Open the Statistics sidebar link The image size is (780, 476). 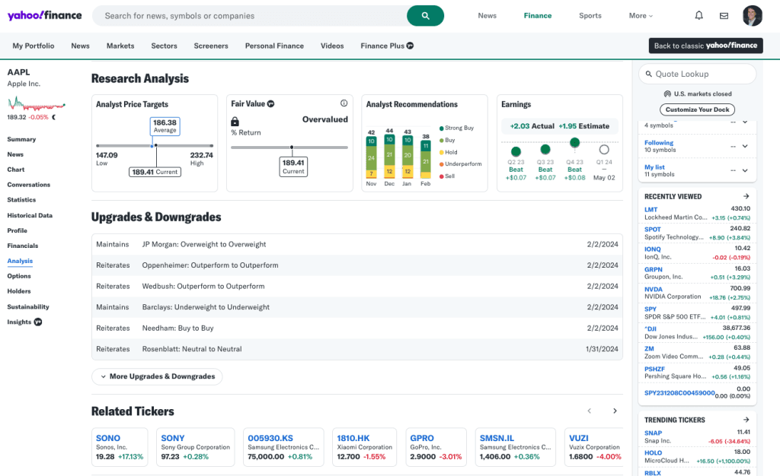tap(21, 200)
